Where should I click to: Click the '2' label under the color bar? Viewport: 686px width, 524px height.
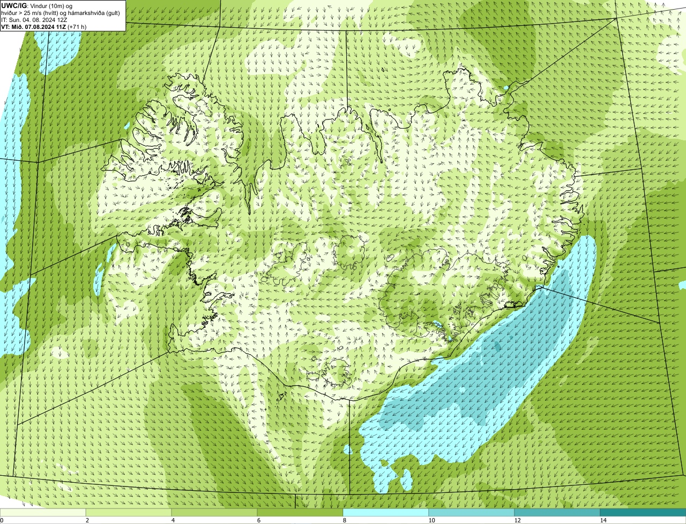(x=87, y=520)
